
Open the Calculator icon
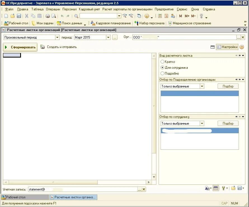pos(160,16)
